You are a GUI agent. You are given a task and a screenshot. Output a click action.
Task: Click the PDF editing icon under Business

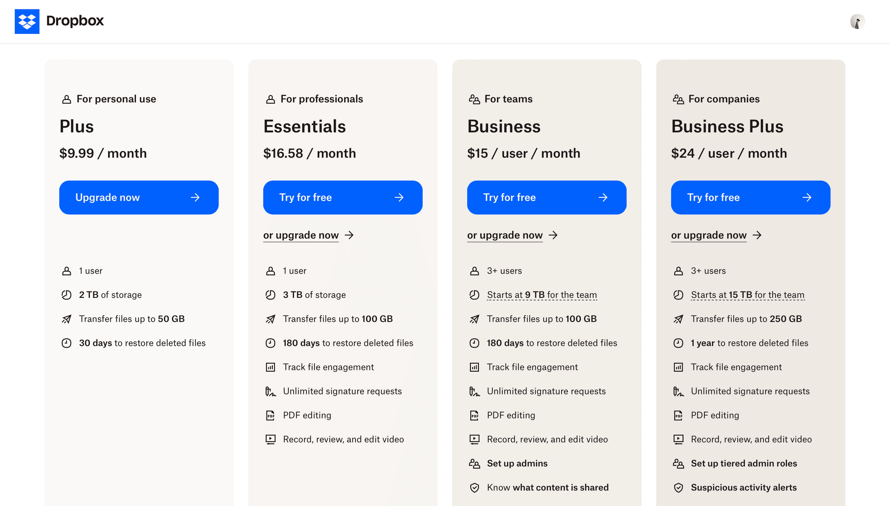(475, 415)
